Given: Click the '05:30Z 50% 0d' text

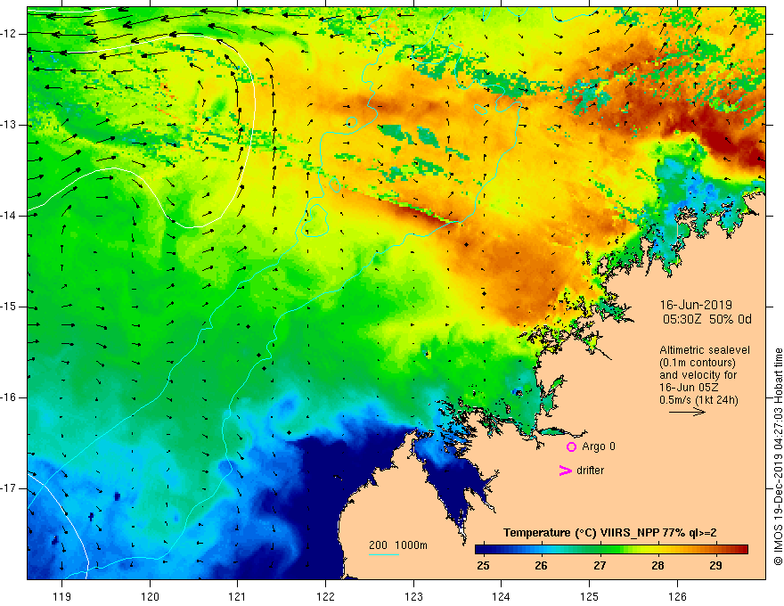Looking at the screenshot, I should (707, 319).
